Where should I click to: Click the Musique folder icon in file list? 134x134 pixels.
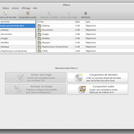click(39, 43)
